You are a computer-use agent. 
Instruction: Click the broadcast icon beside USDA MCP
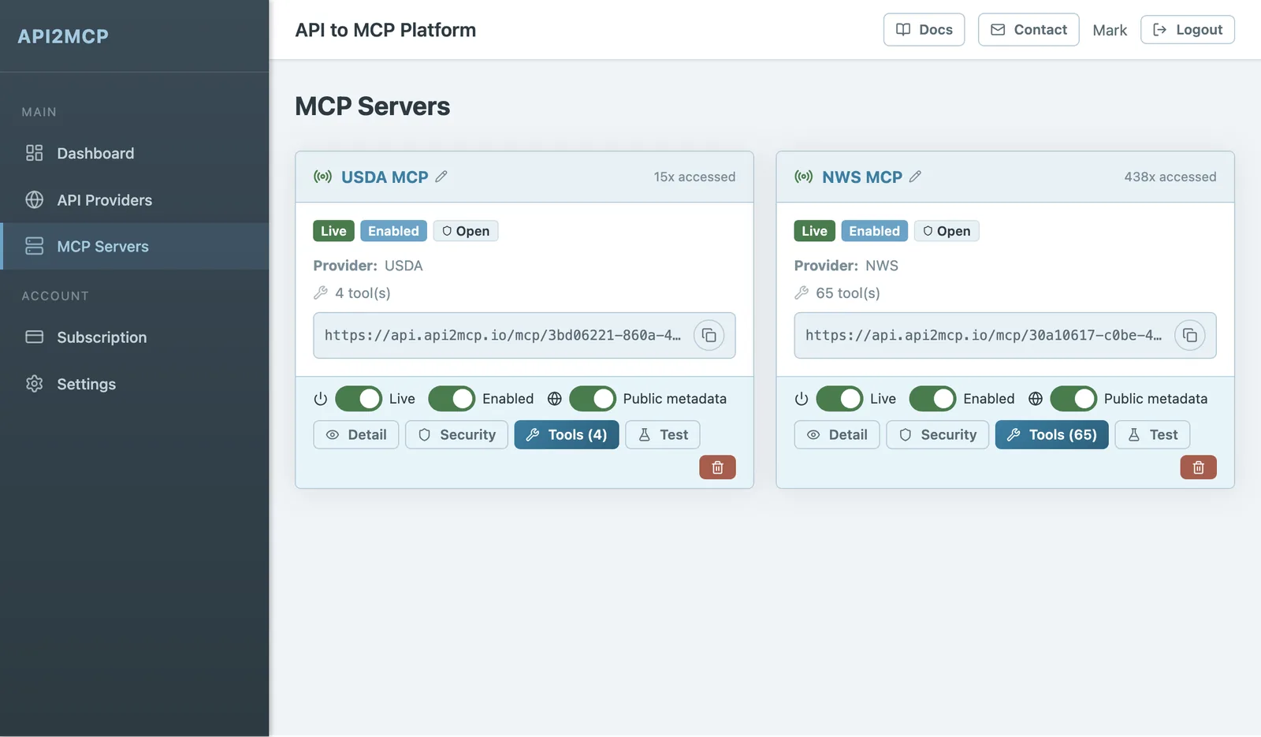[322, 177]
